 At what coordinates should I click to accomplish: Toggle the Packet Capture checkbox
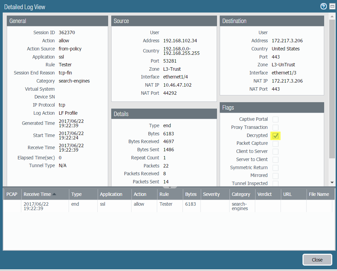coord(275,143)
